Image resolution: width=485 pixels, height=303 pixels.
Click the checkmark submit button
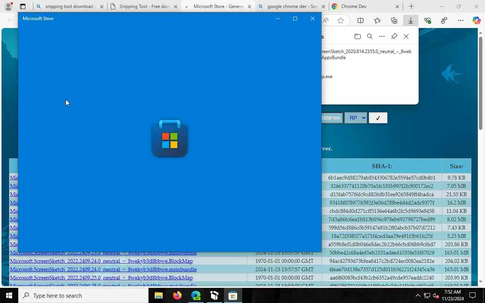tap(378, 118)
